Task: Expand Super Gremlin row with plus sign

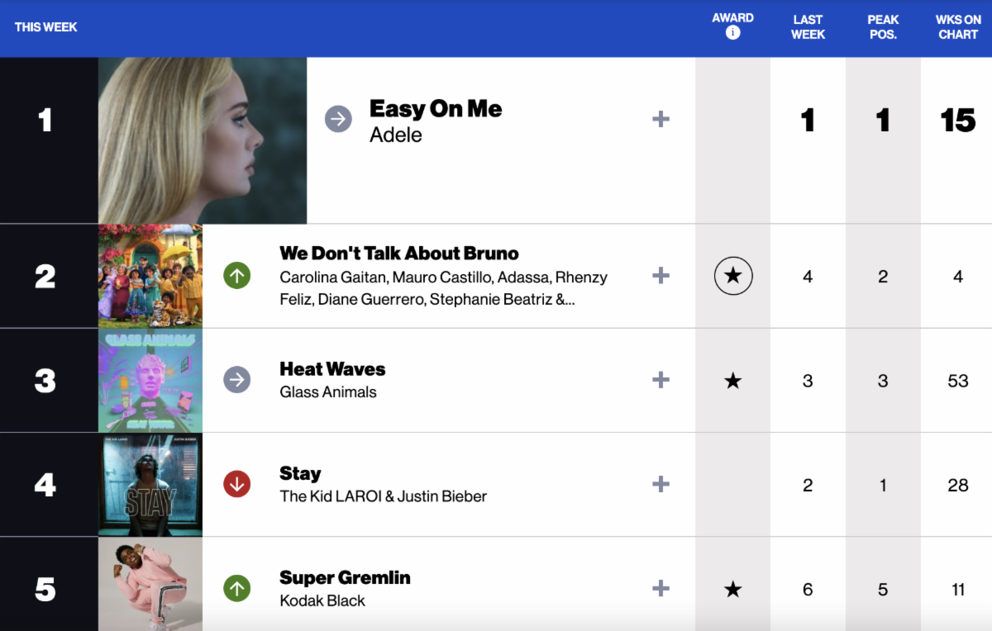Action: (x=661, y=589)
